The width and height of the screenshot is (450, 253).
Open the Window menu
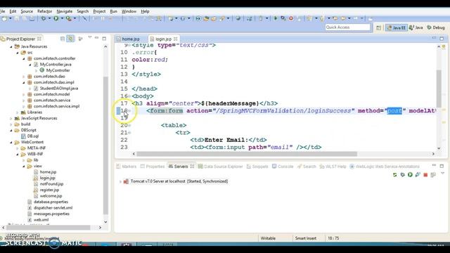(129, 11)
